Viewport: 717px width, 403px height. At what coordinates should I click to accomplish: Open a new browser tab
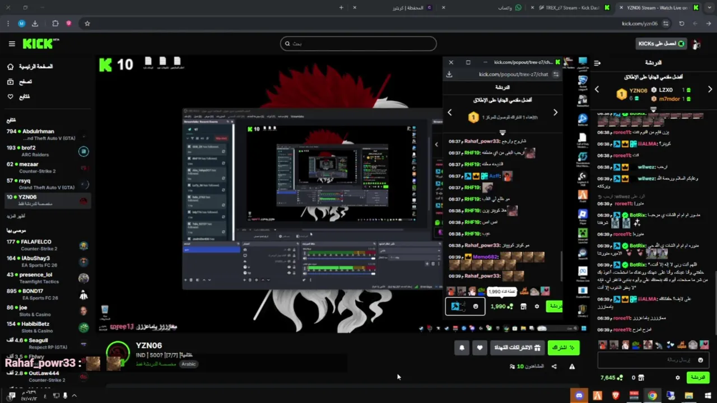coord(341,8)
